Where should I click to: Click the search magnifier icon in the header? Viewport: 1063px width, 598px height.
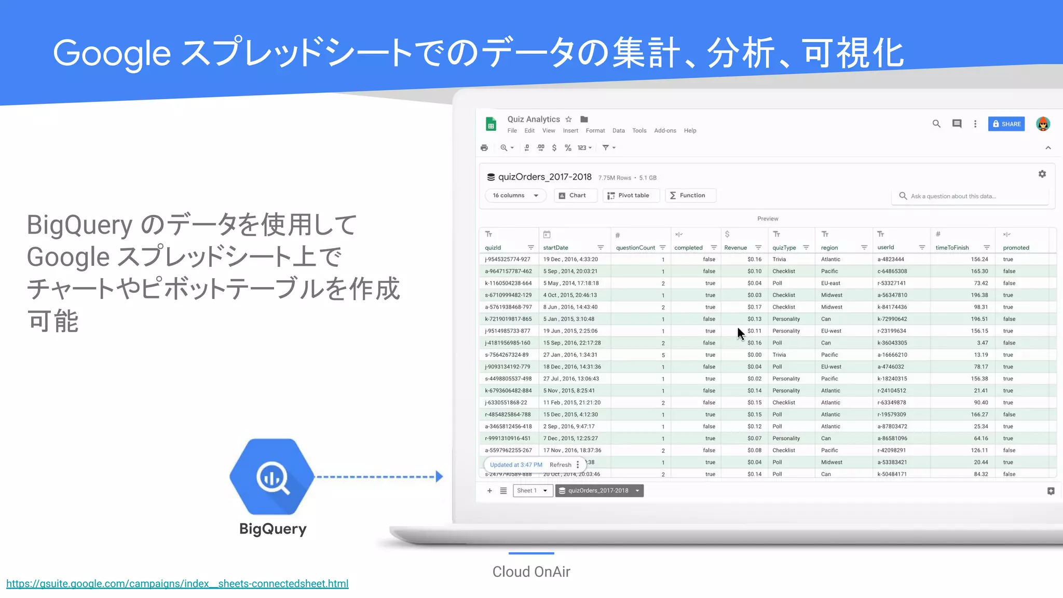(936, 124)
